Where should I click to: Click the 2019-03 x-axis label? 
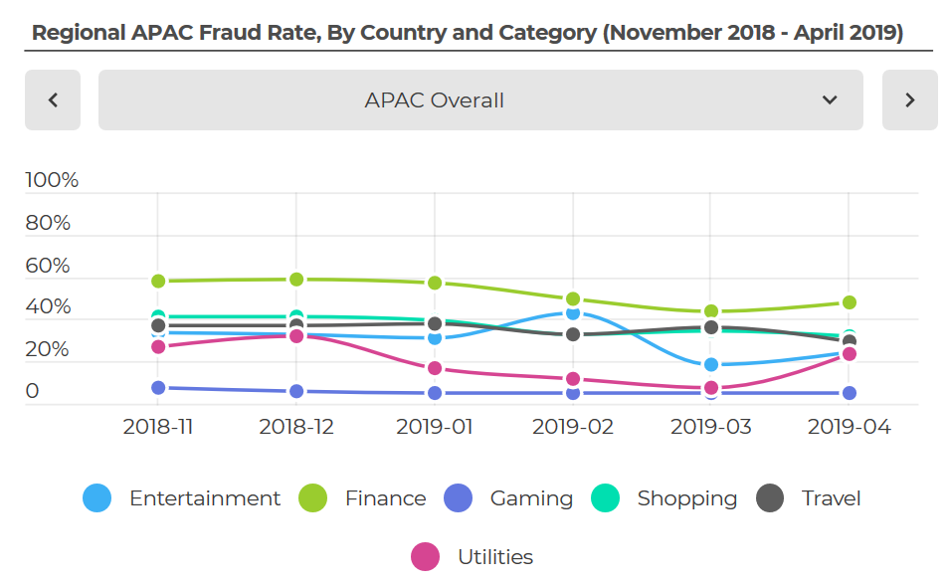(710, 427)
